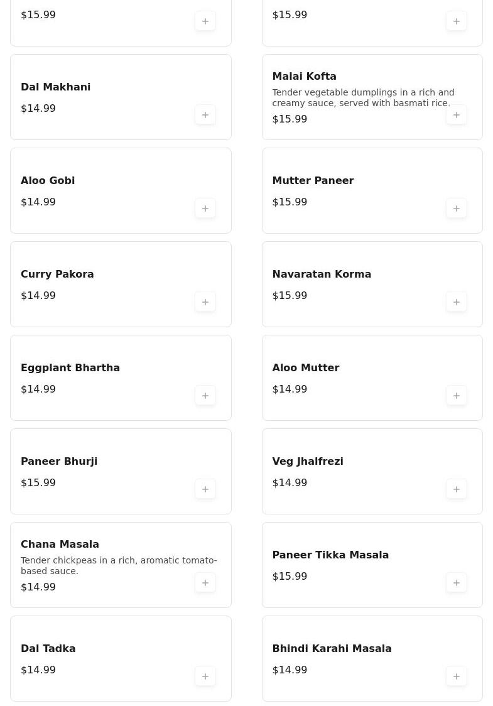493x706 pixels.
Task: Add Paneer Bhurji with its plus icon
Action: pyautogui.click(x=205, y=489)
